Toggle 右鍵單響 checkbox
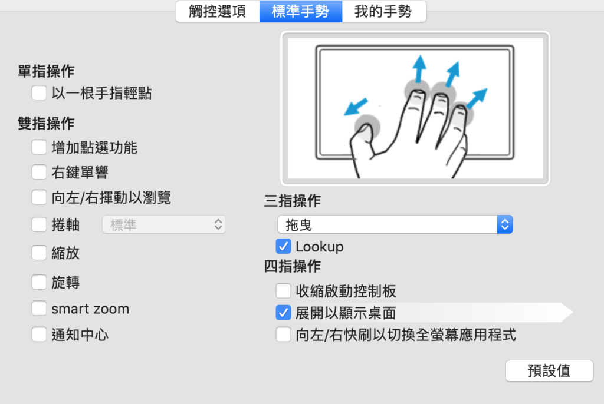The width and height of the screenshot is (604, 404). [x=40, y=173]
